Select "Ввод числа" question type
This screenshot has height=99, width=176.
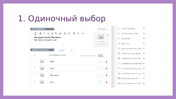[125, 38]
